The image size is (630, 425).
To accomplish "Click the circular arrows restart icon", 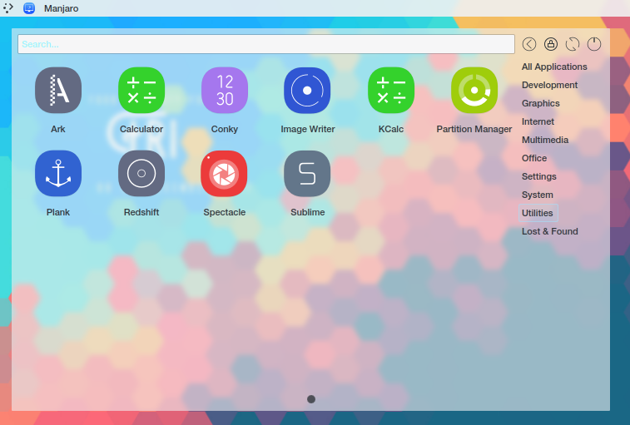I will pos(573,44).
